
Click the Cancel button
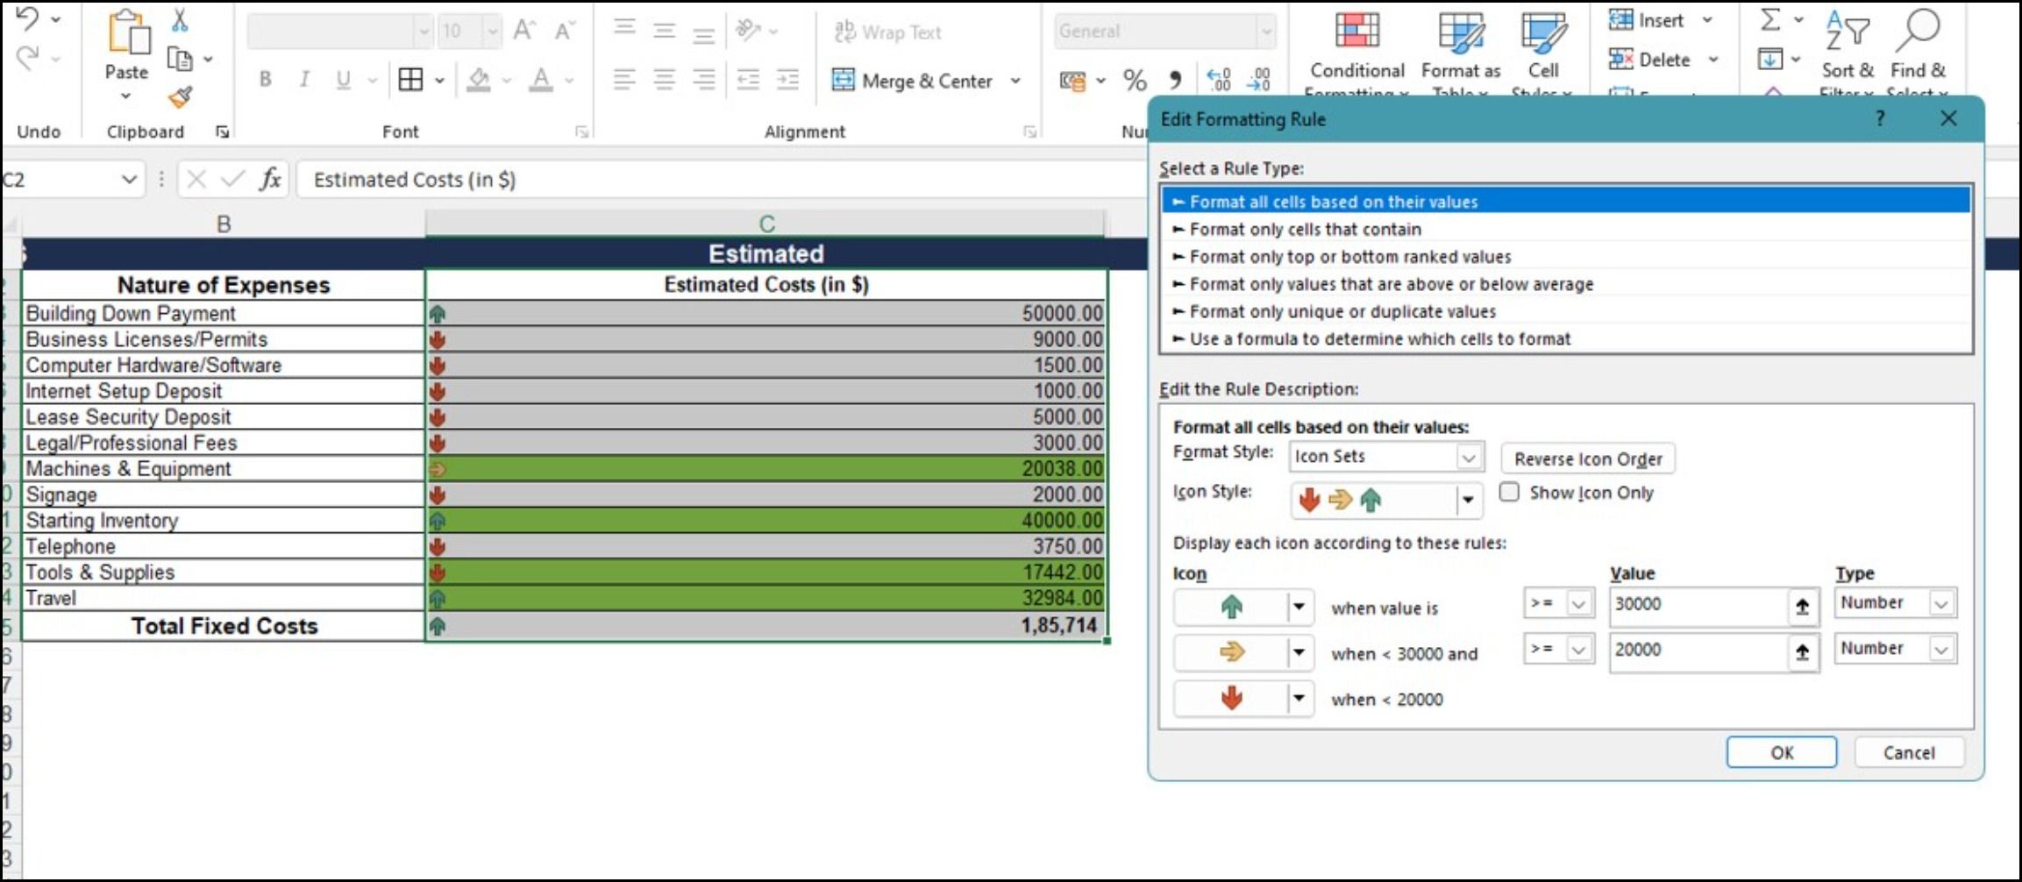(x=1909, y=752)
